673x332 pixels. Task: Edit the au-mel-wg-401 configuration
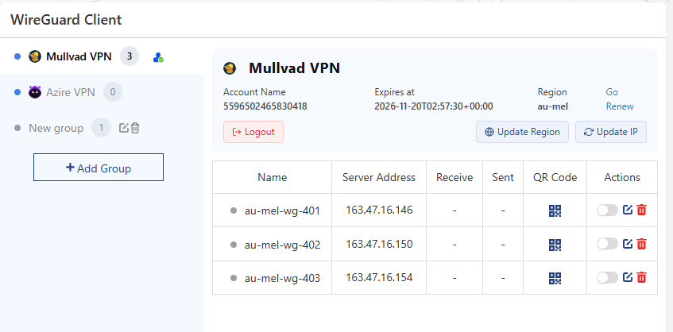[628, 210]
